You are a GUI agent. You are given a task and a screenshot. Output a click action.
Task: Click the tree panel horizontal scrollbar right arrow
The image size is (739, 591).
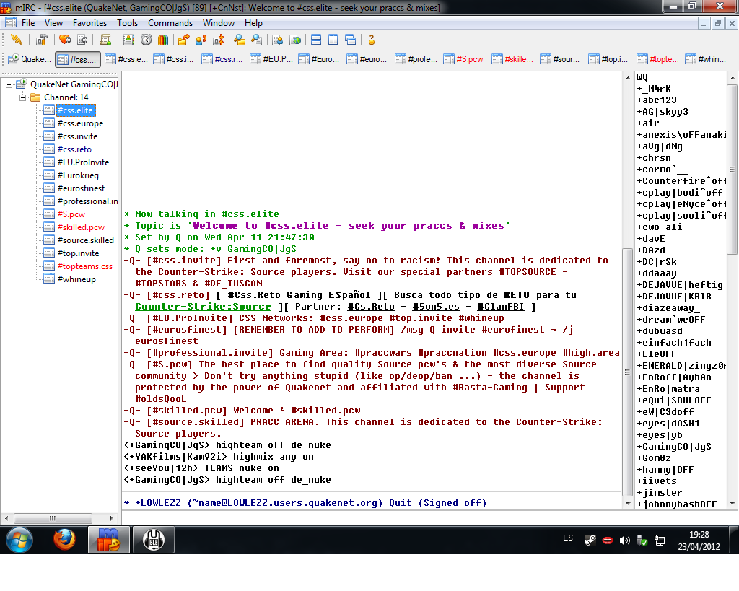(x=111, y=518)
